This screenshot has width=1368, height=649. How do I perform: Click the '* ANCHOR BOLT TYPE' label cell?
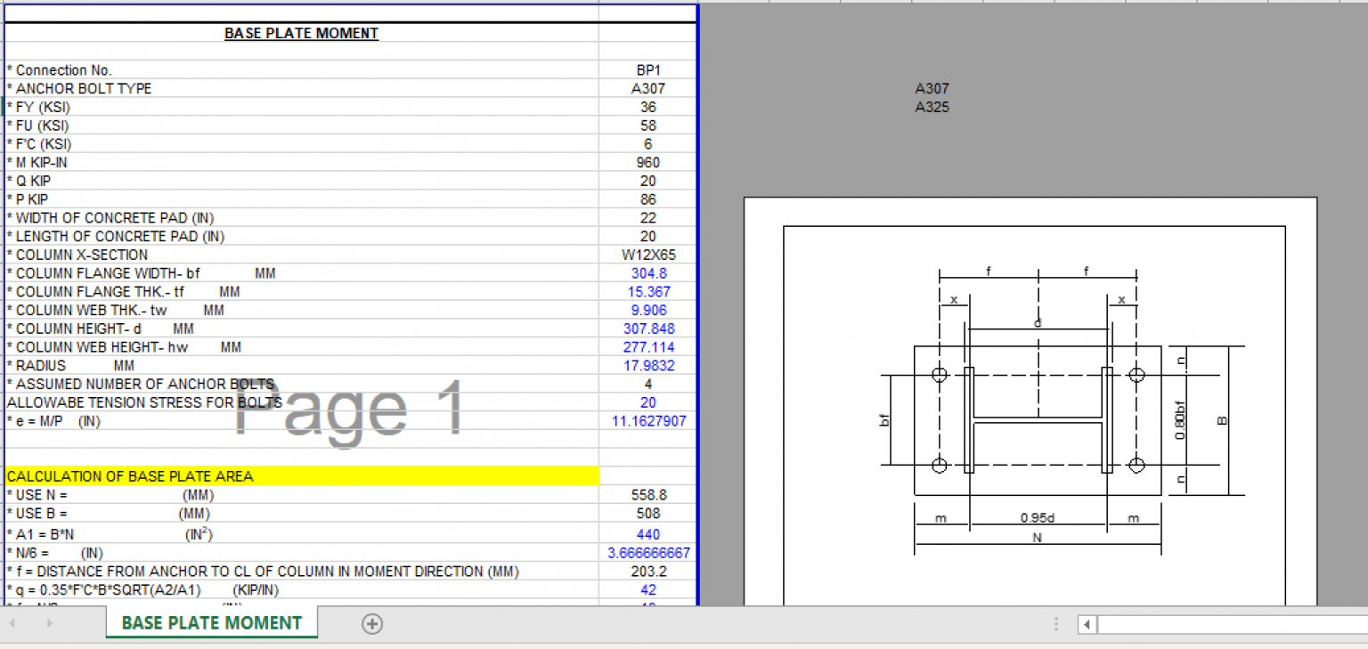[x=301, y=88]
